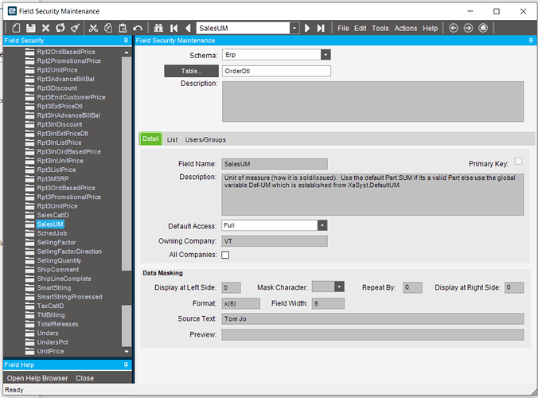Open the Default Access dropdown

click(x=322, y=225)
